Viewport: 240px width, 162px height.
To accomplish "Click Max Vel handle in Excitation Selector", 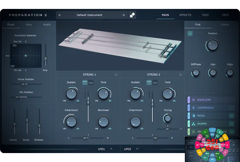I will [x=14, y=46].
